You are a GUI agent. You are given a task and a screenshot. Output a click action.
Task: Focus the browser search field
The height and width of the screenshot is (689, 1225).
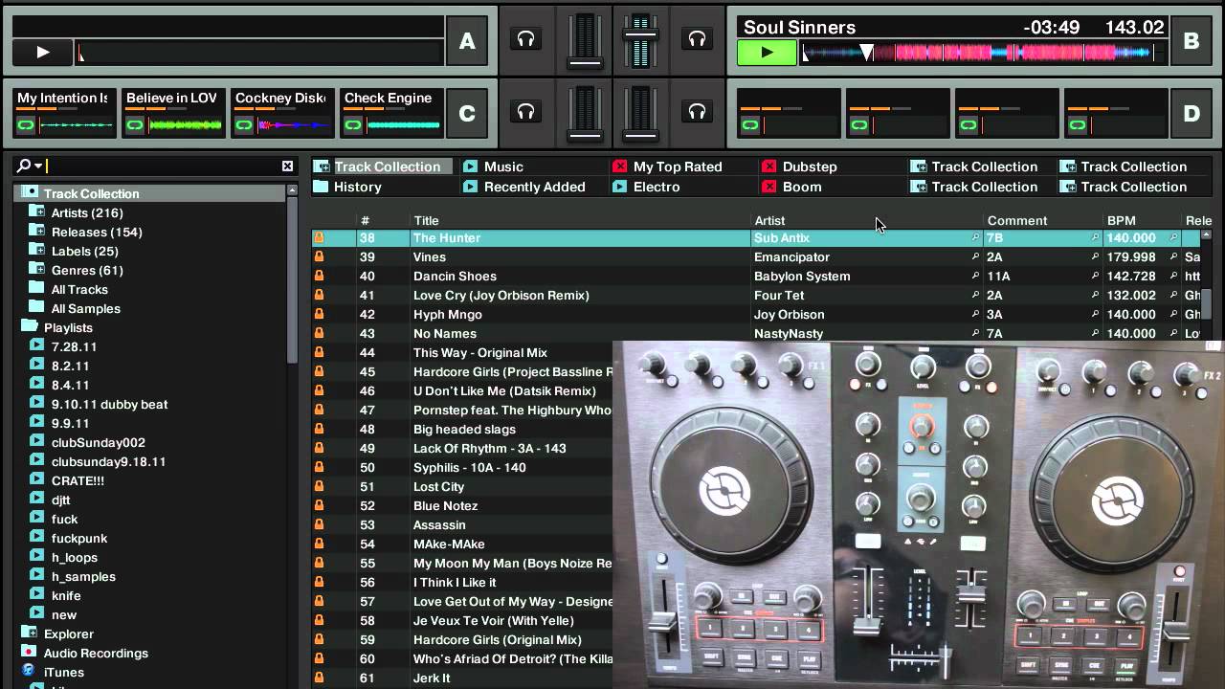(163, 167)
